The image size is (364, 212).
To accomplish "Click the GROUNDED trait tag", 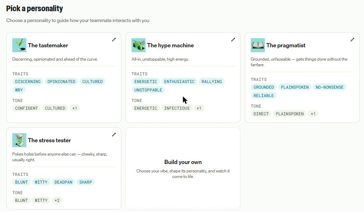I will 264,87.
